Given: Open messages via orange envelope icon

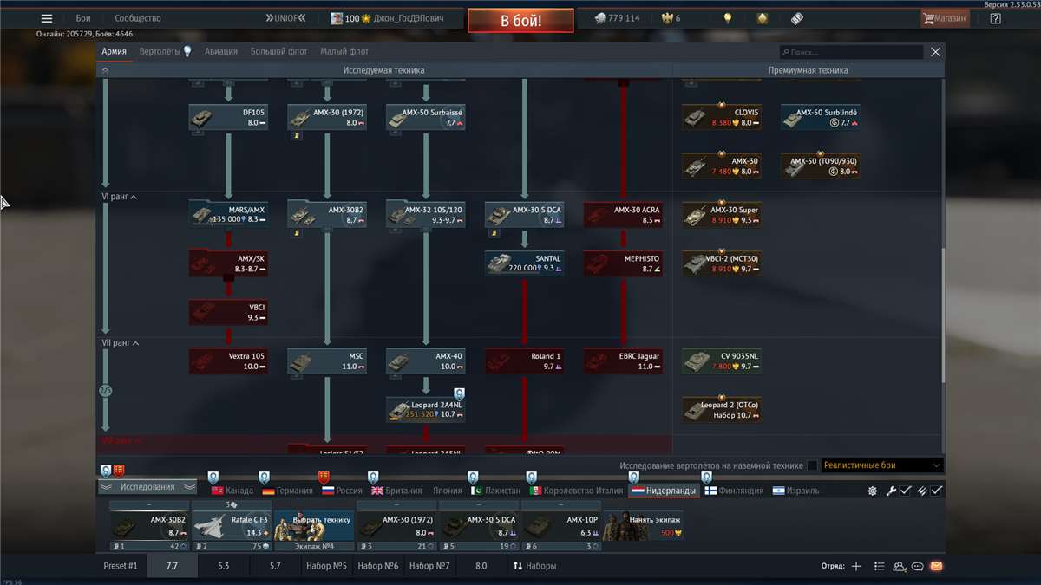Looking at the screenshot, I should point(936,565).
